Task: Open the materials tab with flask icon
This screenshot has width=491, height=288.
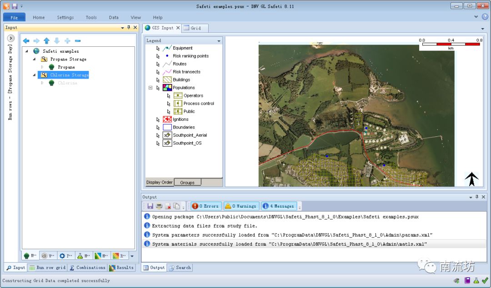Action: coord(84,256)
